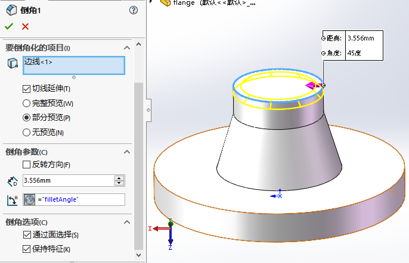
Task: Click the 3.556mm distance callout value
Action: coord(361,38)
